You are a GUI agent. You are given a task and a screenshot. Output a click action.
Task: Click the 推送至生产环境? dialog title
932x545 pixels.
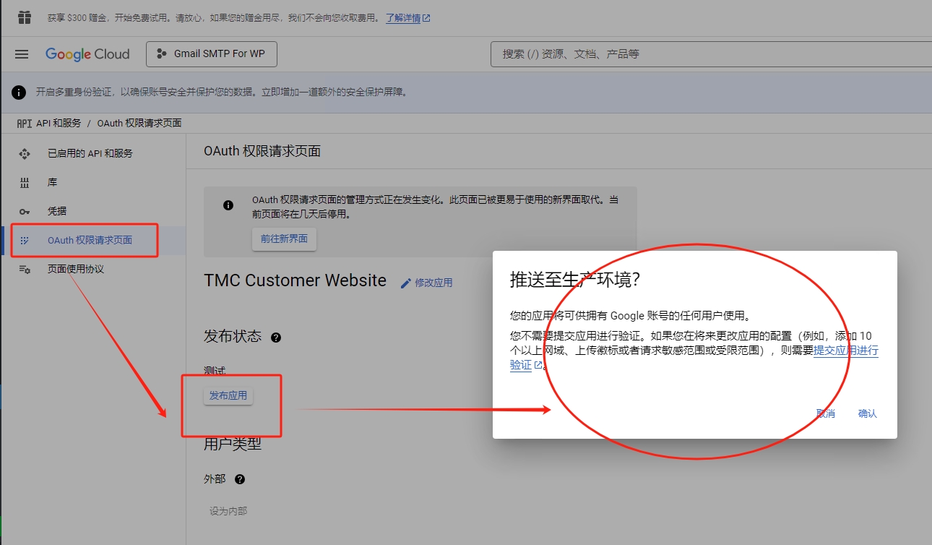coord(575,280)
